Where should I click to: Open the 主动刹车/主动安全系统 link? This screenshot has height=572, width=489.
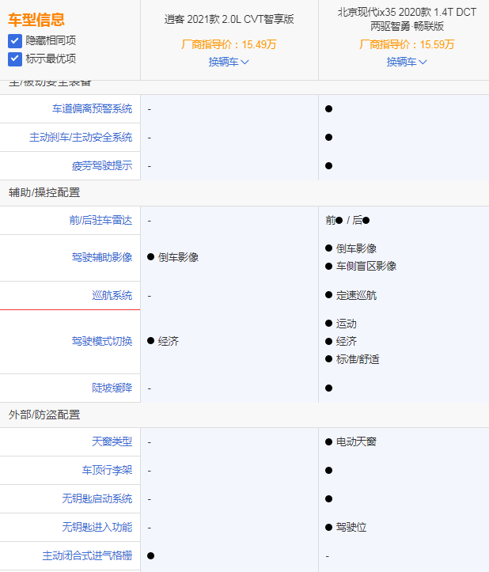point(81,137)
